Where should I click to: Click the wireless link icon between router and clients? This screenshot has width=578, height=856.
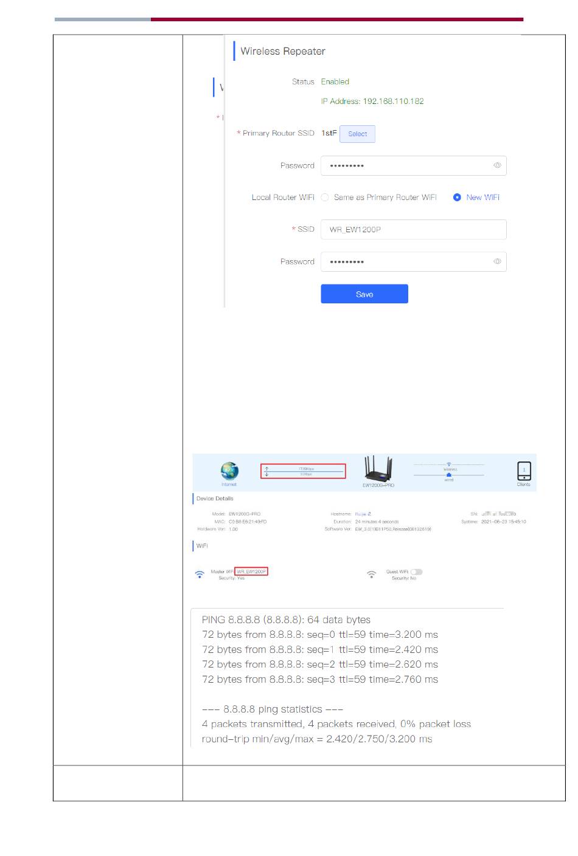coord(449,464)
